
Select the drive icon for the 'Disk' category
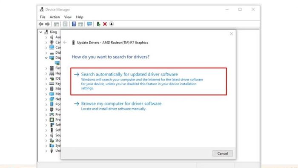(x=52, y=53)
